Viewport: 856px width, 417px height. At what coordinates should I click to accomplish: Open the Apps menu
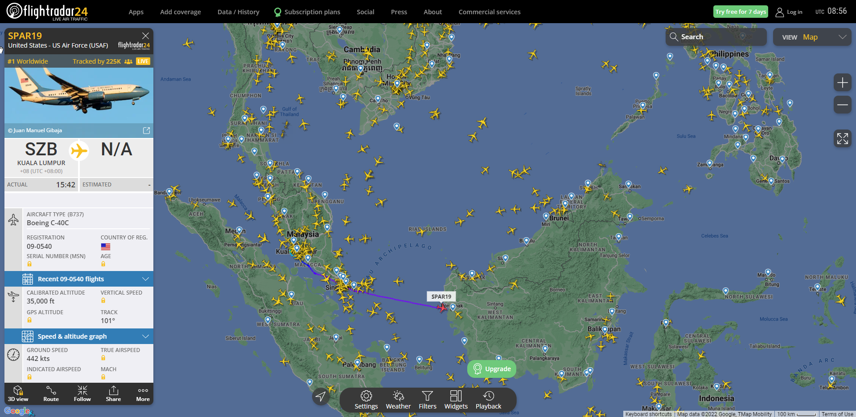point(136,12)
